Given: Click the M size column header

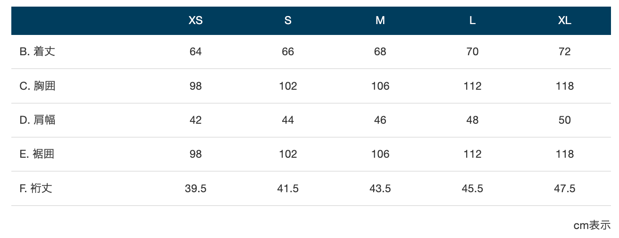Looking at the screenshot, I should [x=380, y=21].
